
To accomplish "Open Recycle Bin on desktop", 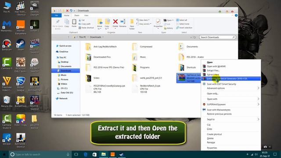I will (x=7, y=101).
